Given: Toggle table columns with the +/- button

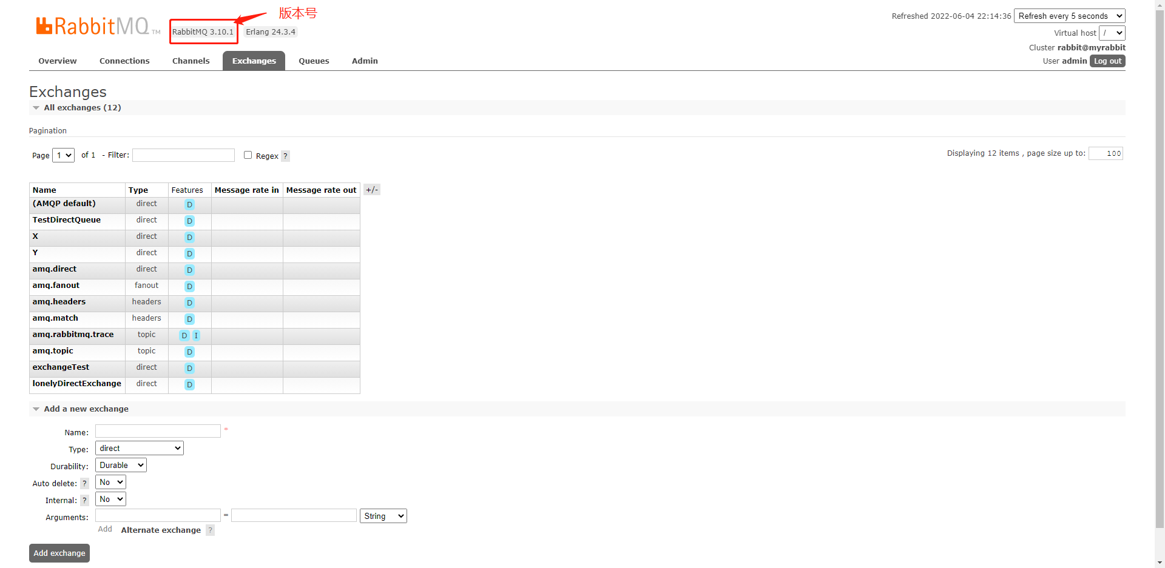Looking at the screenshot, I should point(372,190).
